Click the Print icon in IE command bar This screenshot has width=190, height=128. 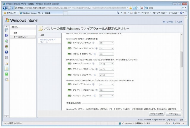[x=135, y=13]
